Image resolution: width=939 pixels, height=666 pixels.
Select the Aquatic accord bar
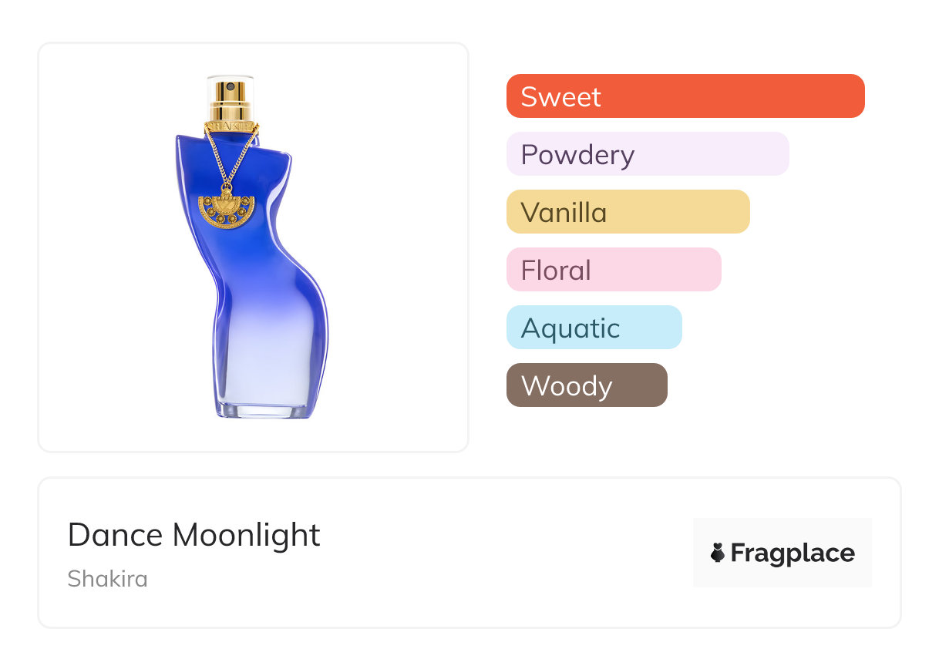(594, 328)
